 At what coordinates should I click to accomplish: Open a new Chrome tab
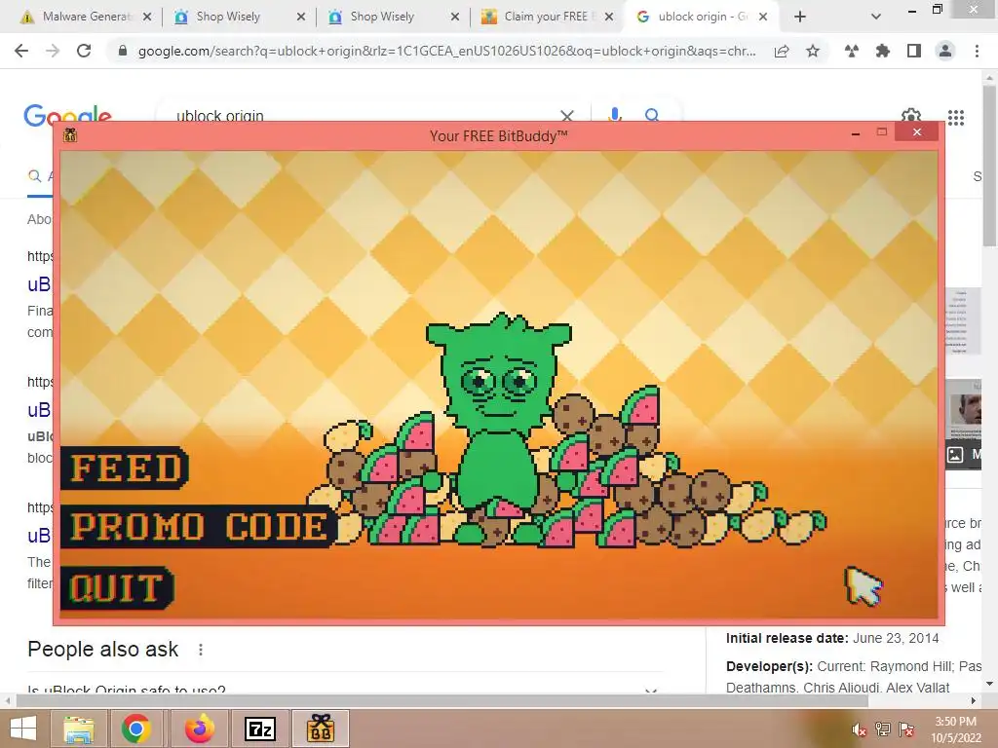pos(800,18)
